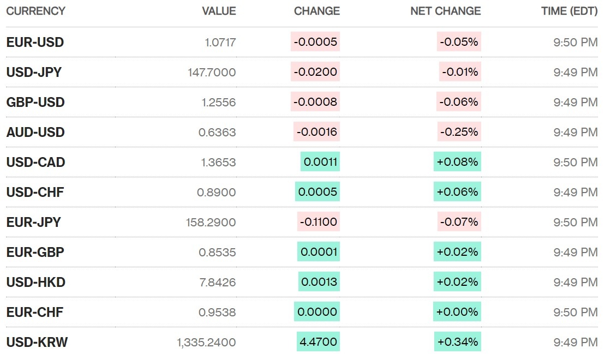Screen dimensions: 605x354
Task: Click the +0.34% net change cell
Action: (458, 342)
